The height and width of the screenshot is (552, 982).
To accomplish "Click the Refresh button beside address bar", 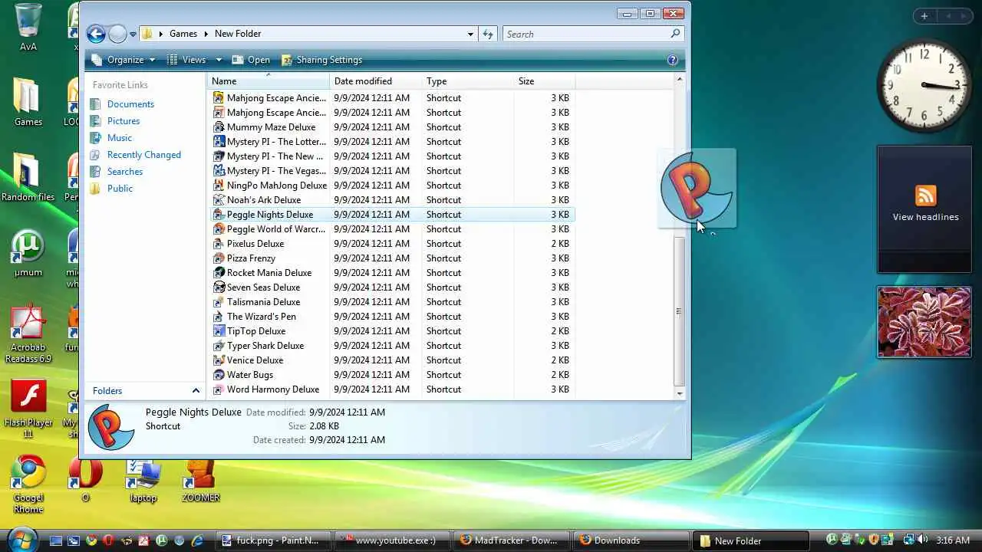I will (488, 34).
